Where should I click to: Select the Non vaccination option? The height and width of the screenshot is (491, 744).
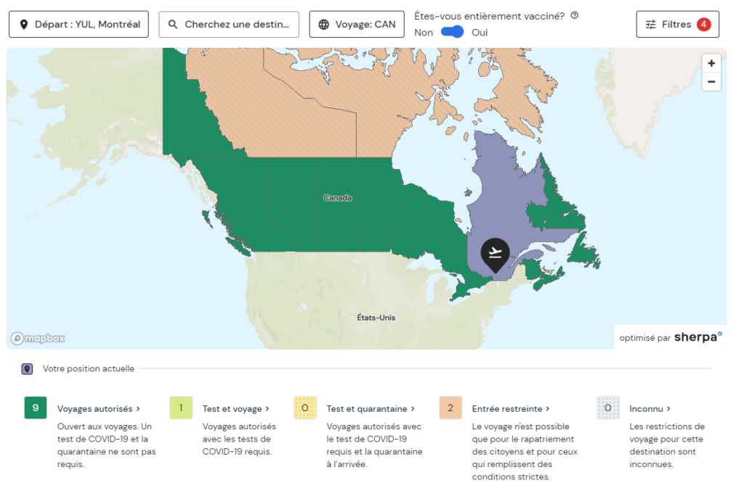point(424,33)
